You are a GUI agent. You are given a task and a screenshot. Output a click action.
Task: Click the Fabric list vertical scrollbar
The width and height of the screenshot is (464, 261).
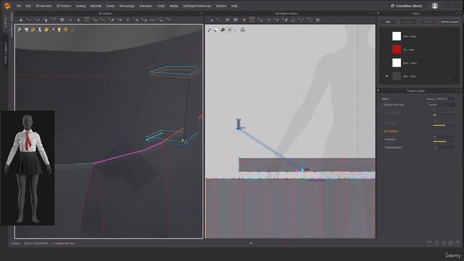[455, 55]
